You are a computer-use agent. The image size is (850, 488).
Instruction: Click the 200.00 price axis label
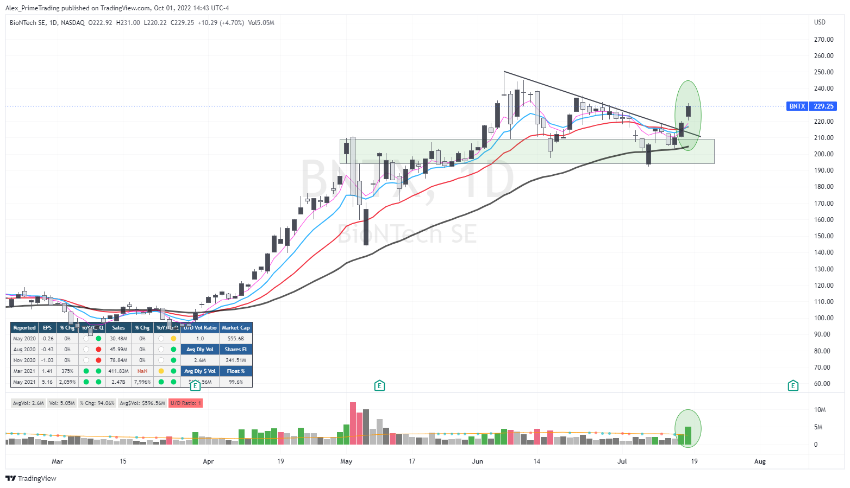pyautogui.click(x=823, y=154)
